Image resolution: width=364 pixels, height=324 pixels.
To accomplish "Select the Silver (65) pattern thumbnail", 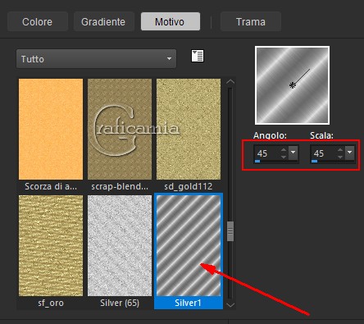I will click(120, 246).
